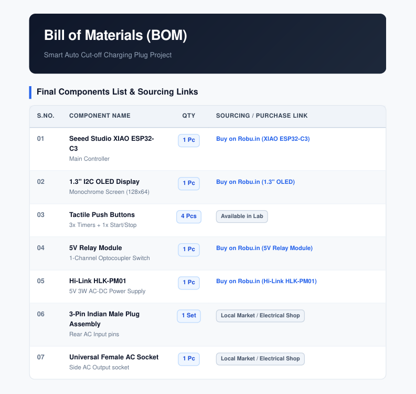416x394 pixels.
Task: Open the Robu.in 1.3" OLED purchase link
Action: (255, 182)
